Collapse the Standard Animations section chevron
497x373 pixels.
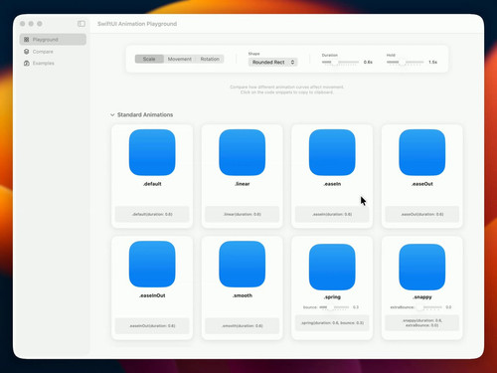[112, 114]
